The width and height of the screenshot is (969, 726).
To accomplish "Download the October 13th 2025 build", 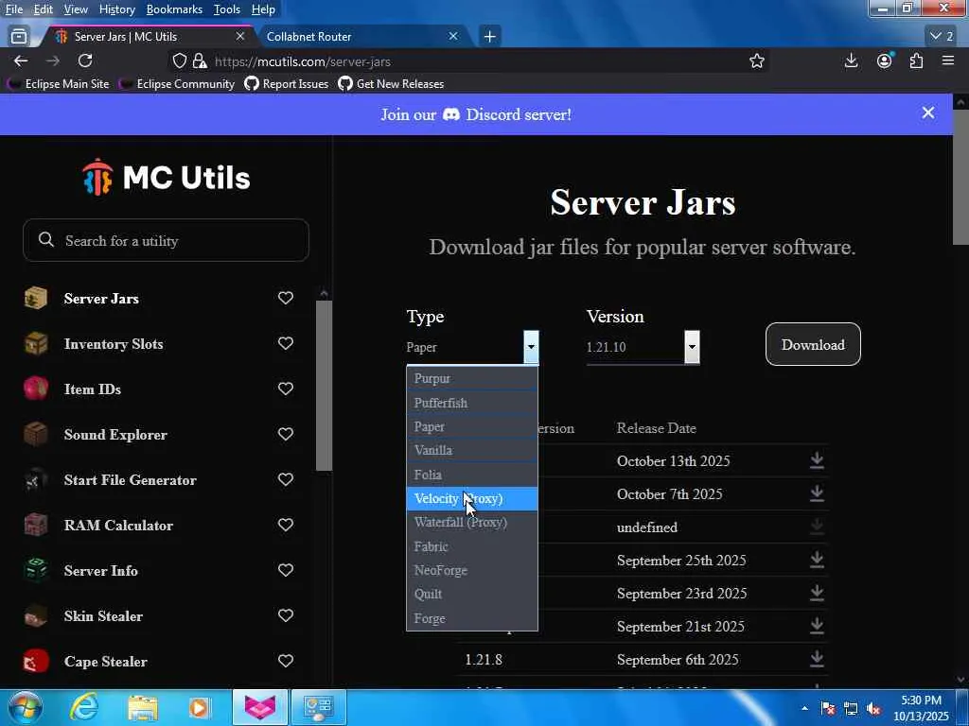I will pyautogui.click(x=817, y=460).
